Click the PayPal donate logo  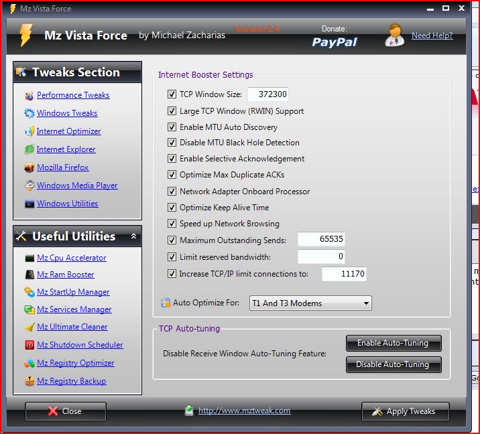335,42
